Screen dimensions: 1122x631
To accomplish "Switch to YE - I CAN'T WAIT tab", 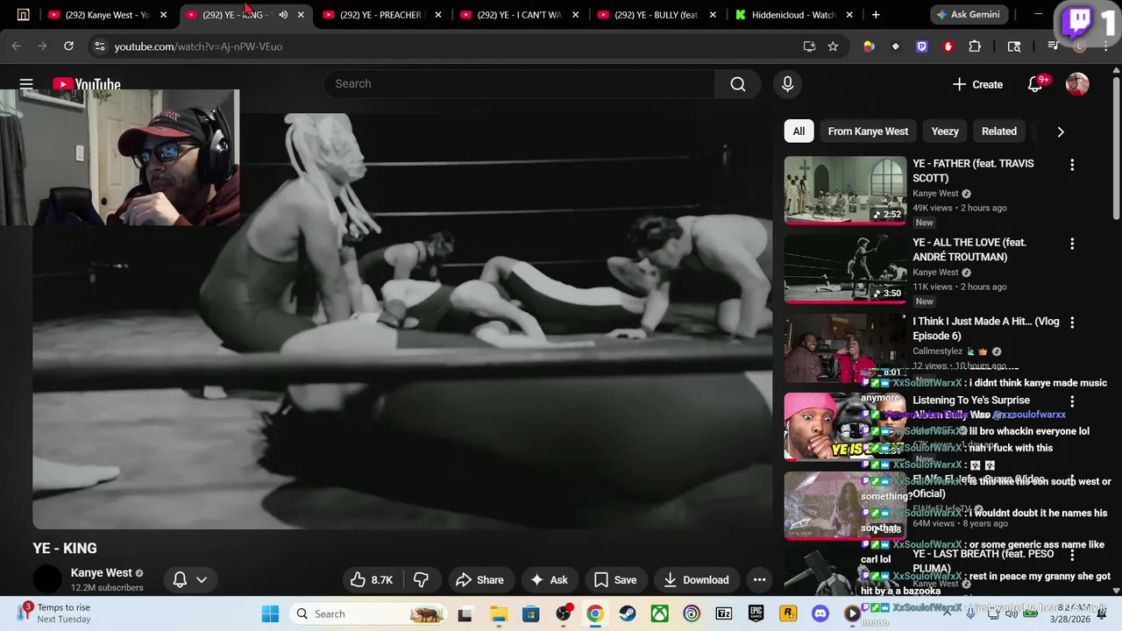I will (x=519, y=15).
